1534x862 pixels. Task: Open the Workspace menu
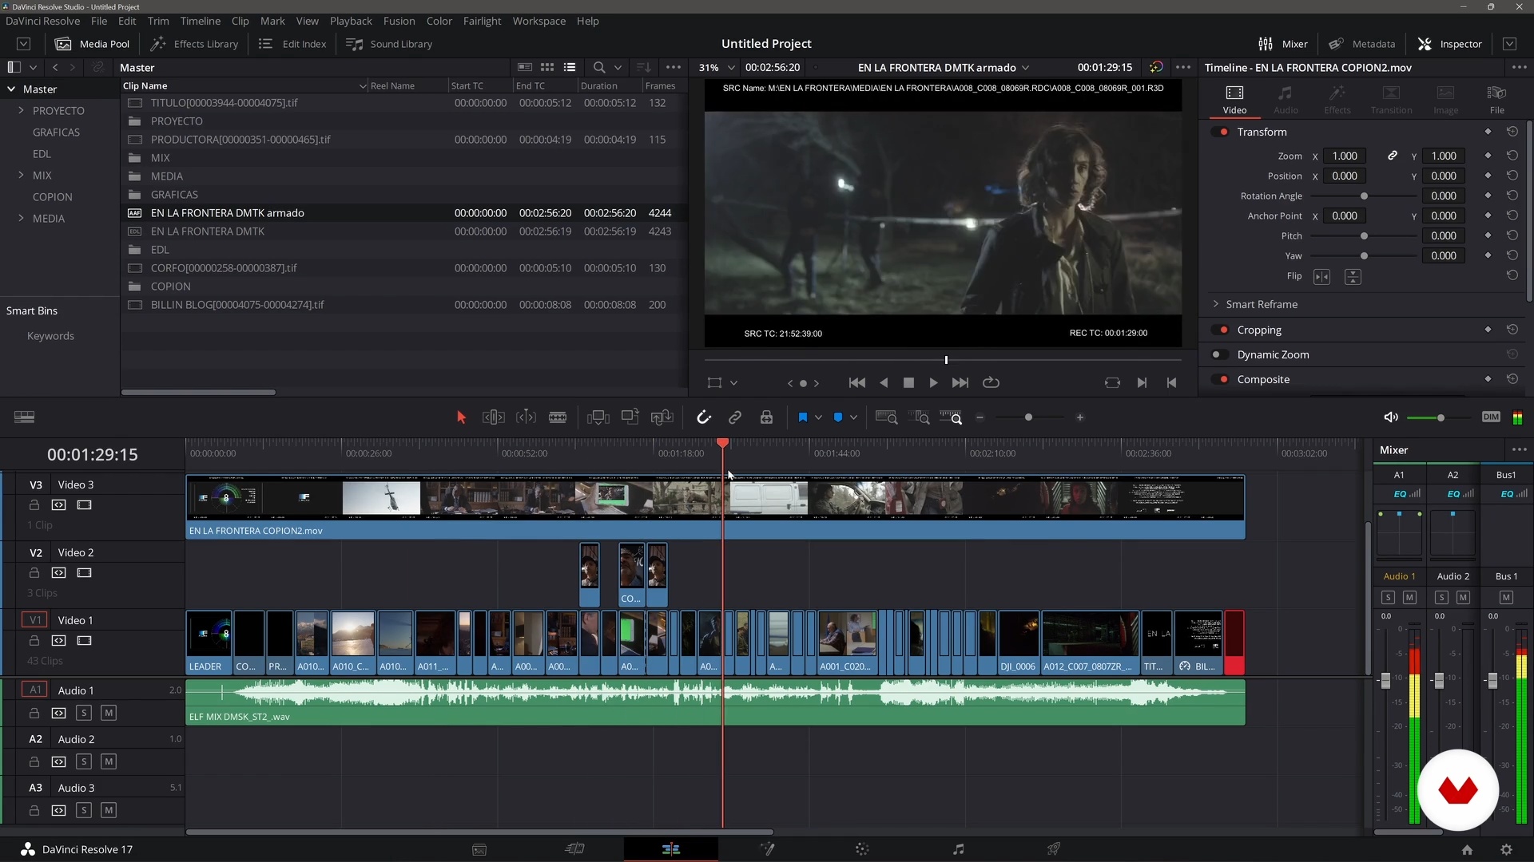tap(538, 21)
